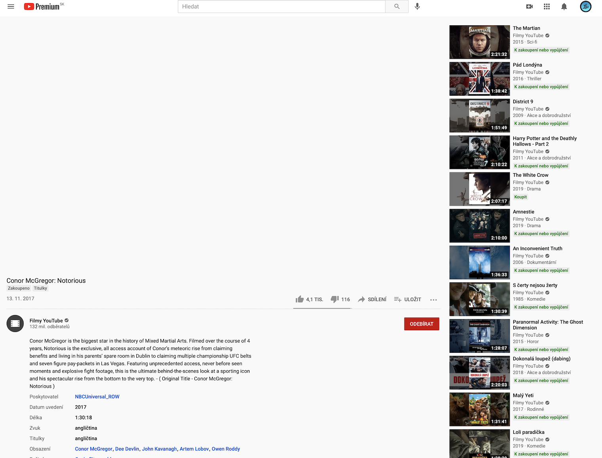Select the Pád Londýna title

pos(528,65)
